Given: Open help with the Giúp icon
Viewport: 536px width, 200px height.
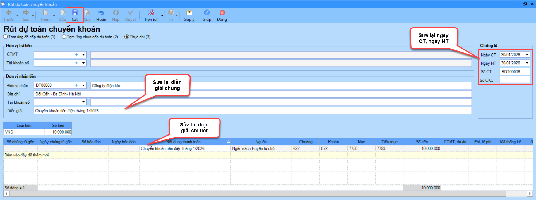Looking at the screenshot, I should 207,13.
